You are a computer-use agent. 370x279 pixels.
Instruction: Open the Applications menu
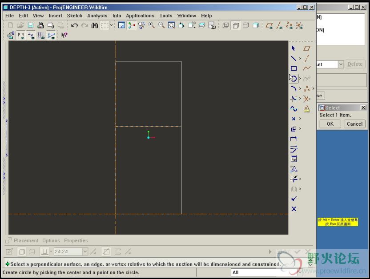[x=140, y=16]
